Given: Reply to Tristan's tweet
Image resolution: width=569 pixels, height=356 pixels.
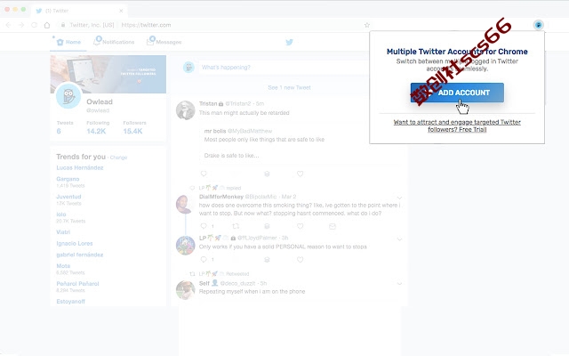Looking at the screenshot, I should point(204,174).
